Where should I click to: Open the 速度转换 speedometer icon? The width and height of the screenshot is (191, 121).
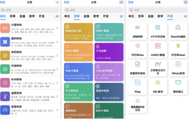pyautogui.click(x=5, y=110)
